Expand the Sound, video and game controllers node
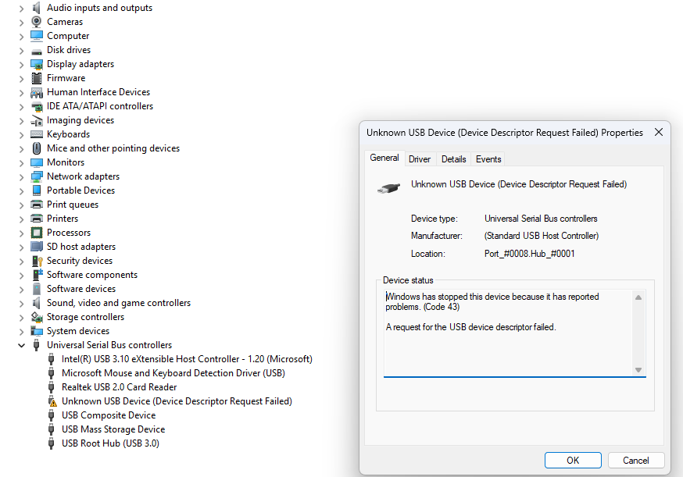This screenshot has height=477, width=683. 21,304
